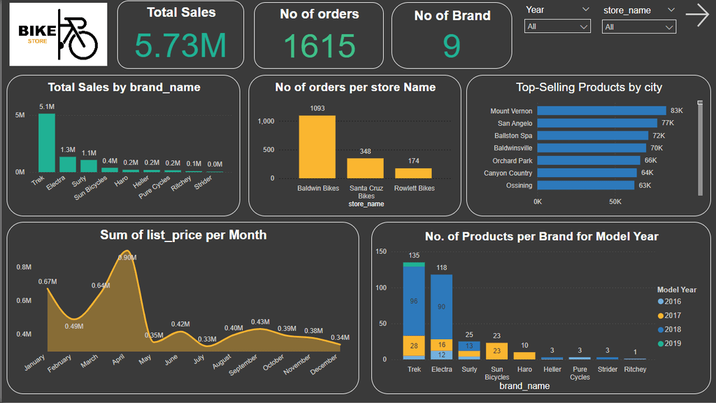Click the Santa Cruz Bikes orders bar
The height and width of the screenshot is (403, 716).
[x=365, y=168]
